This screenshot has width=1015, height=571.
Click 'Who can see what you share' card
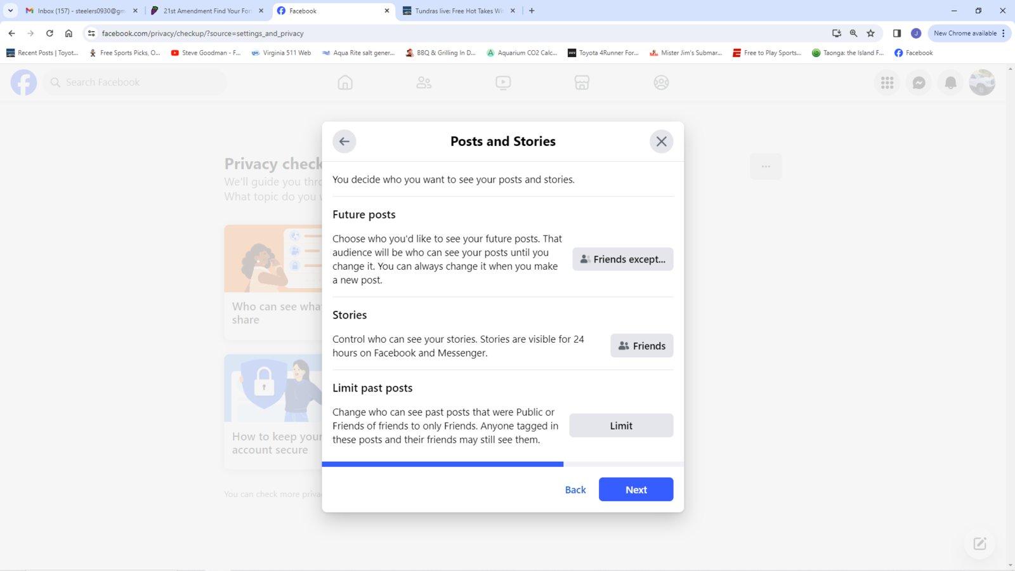pos(273,282)
